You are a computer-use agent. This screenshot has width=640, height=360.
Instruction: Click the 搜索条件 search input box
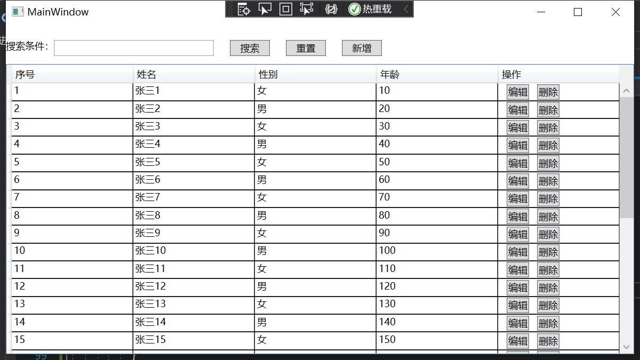coord(133,47)
